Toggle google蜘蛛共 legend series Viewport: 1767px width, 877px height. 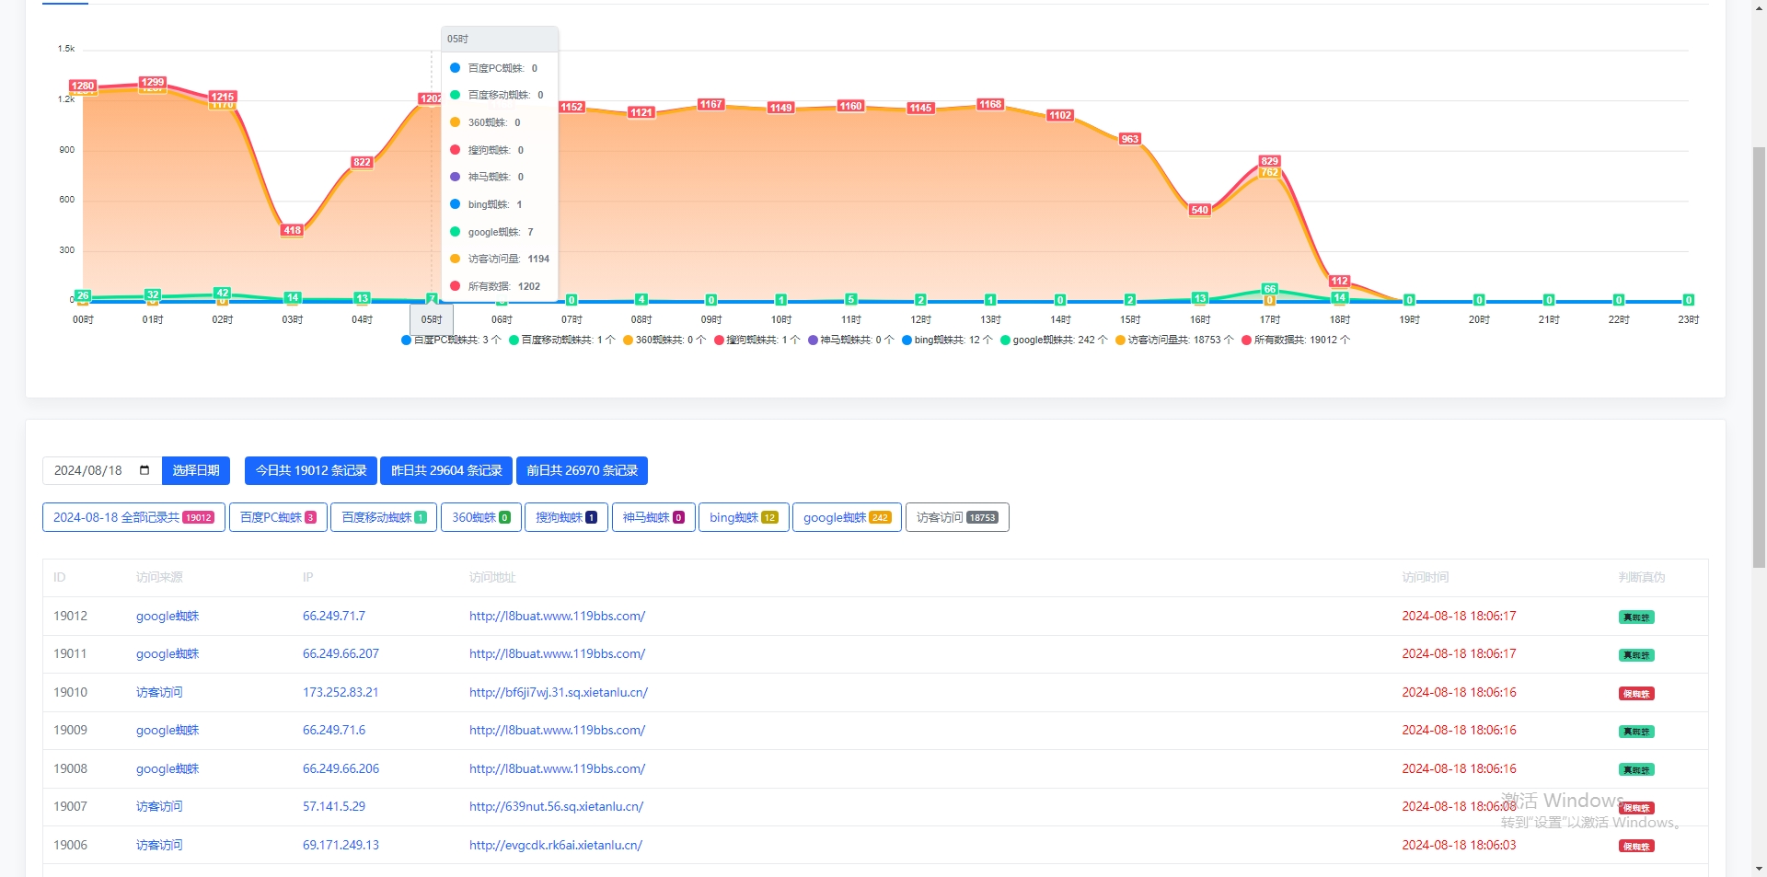click(1055, 340)
